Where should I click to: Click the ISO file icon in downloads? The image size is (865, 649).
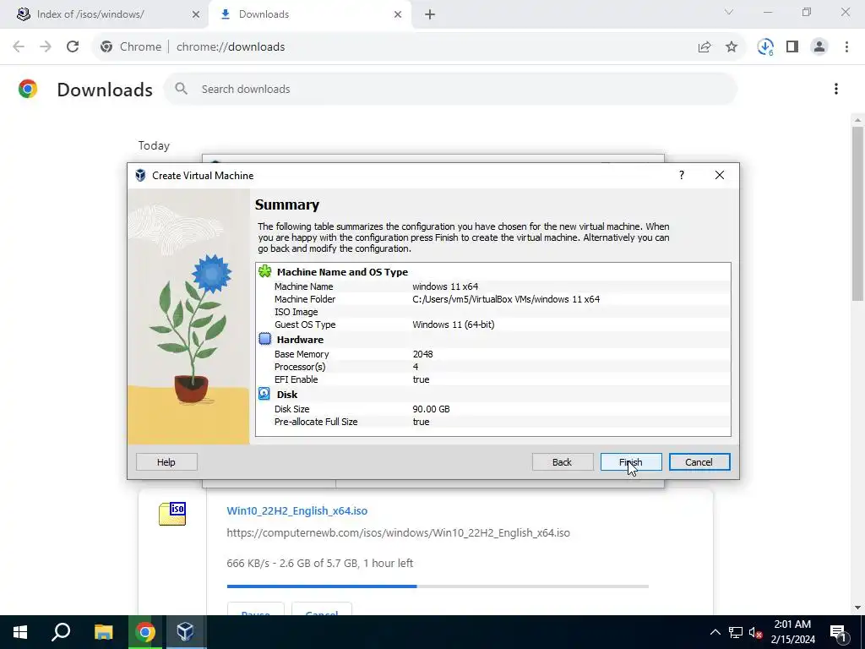[x=172, y=514]
